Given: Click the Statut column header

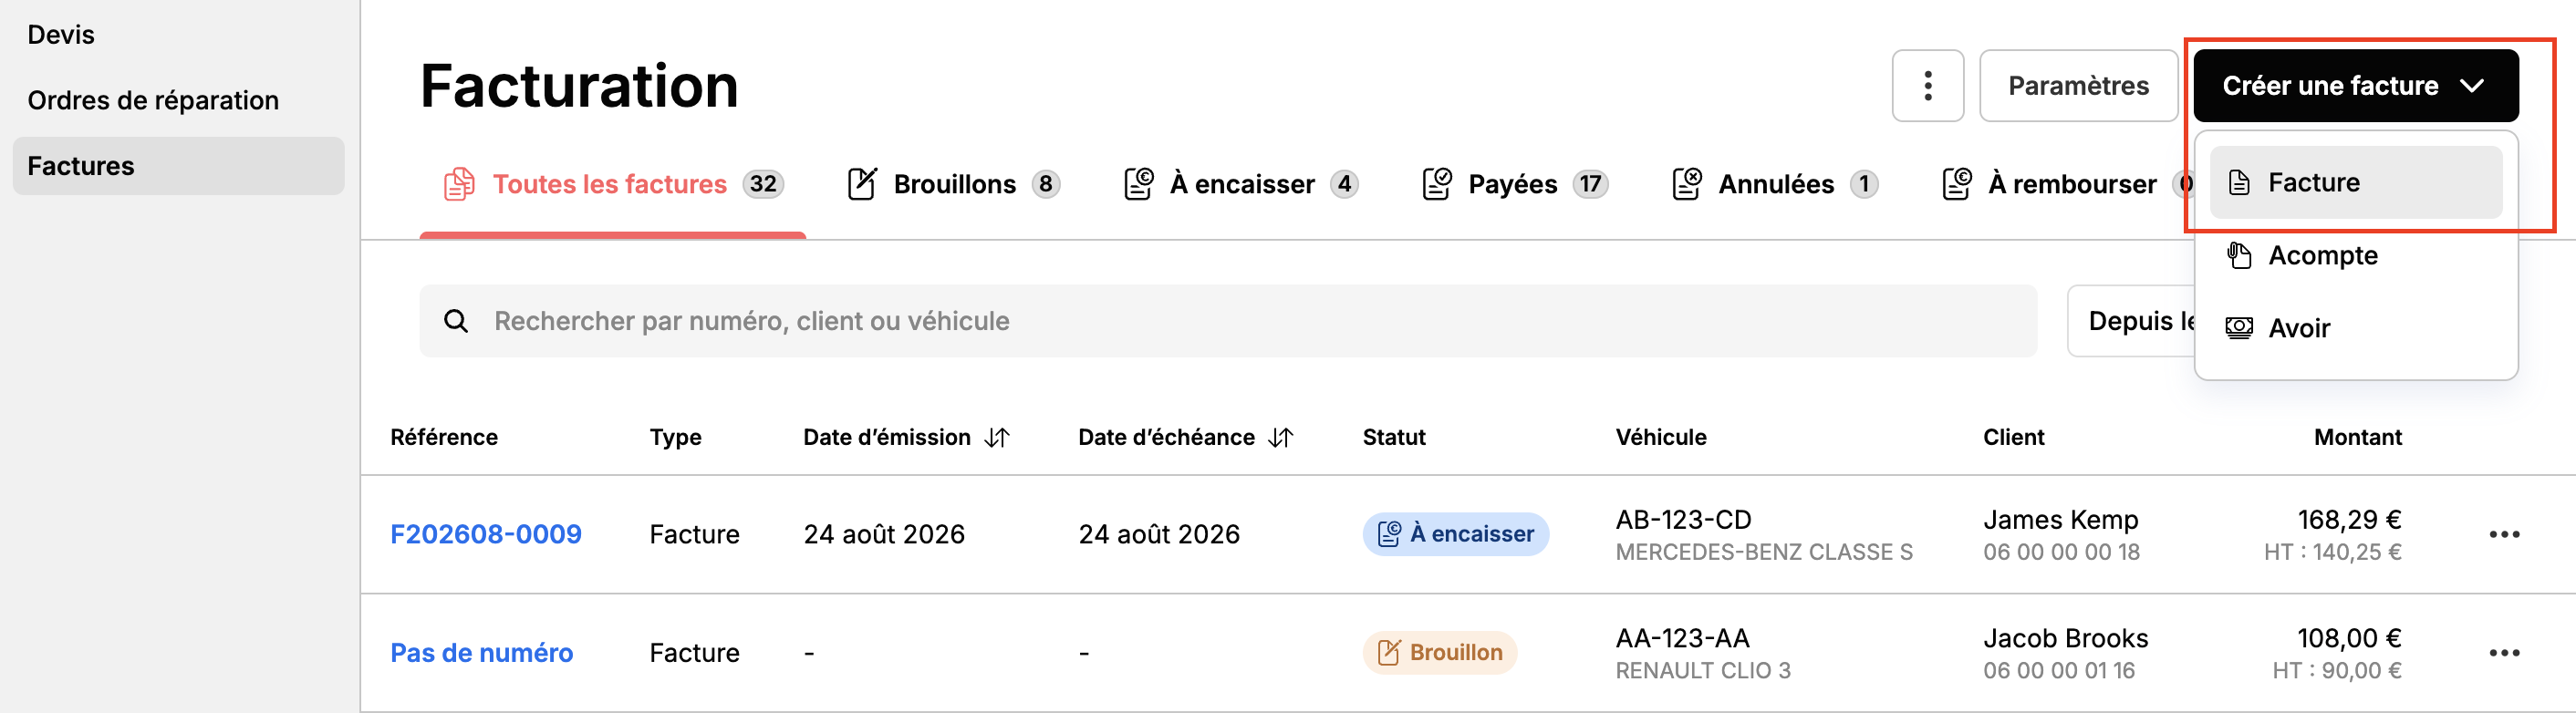Looking at the screenshot, I should click(1394, 438).
